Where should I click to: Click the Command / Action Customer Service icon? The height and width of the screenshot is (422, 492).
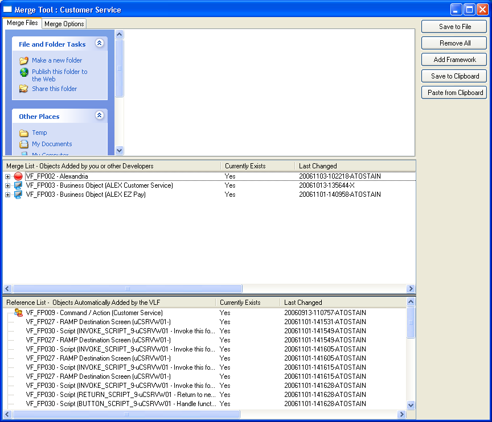pos(19,313)
